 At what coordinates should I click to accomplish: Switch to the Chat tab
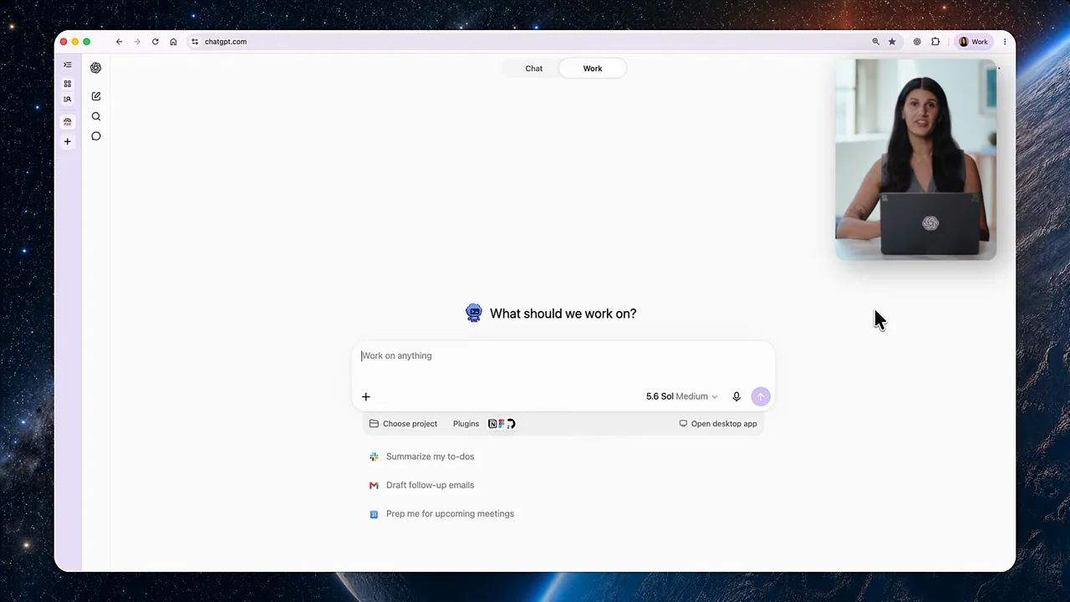coord(533,69)
